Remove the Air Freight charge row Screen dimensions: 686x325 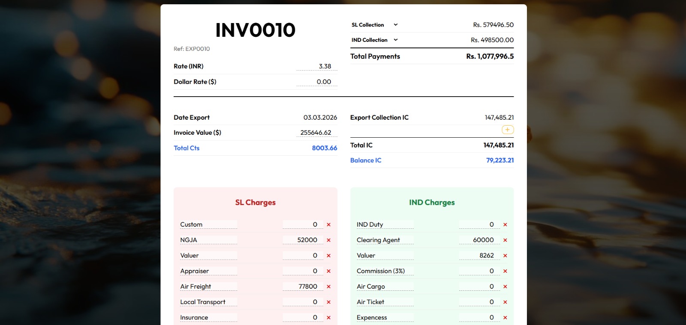pos(329,287)
